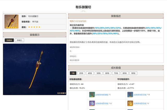The image size is (167, 110).
Task: Select the 90级 level tab
Action: [x=133, y=73]
